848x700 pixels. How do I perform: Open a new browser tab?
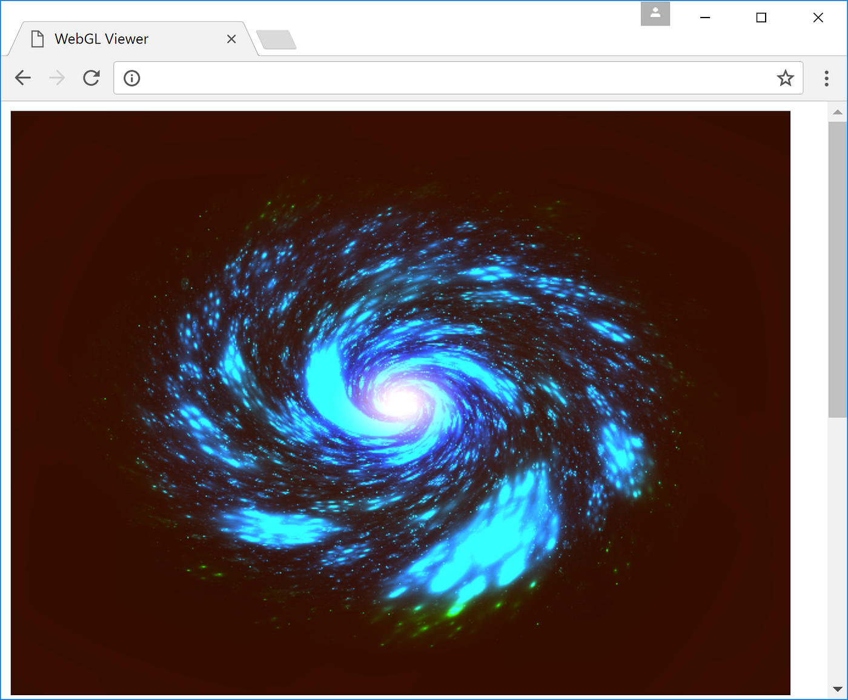click(x=276, y=39)
